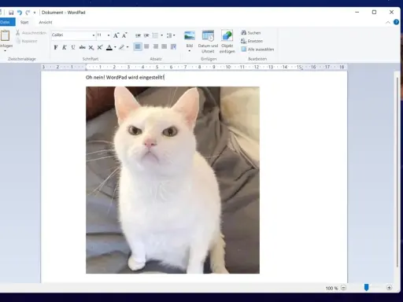Apply the text color A icon
403x302 pixels.
point(109,47)
